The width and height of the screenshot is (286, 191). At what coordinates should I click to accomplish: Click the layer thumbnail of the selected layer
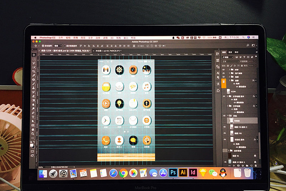pos(231,121)
